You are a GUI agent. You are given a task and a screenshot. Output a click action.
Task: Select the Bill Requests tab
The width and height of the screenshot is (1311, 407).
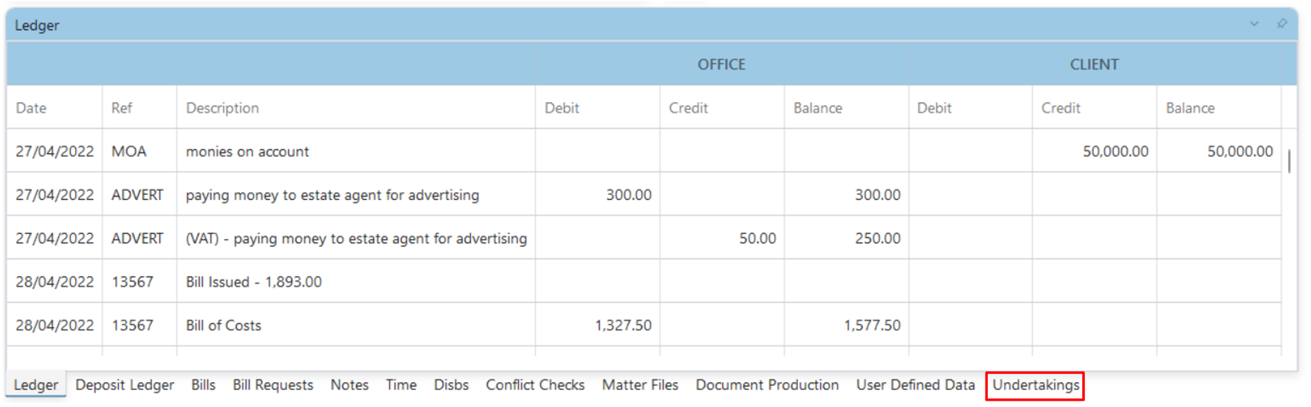[273, 385]
